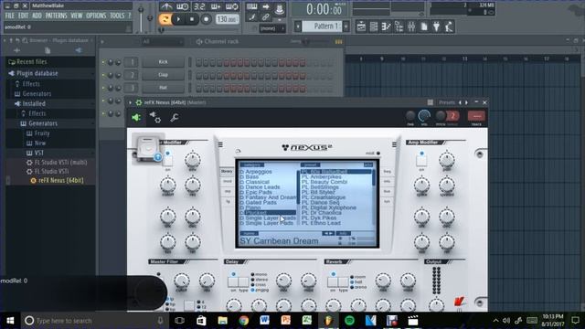Select the Dance Leads category in Nexus
Image resolution: width=585 pixels, height=329 pixels.
pos(262,186)
